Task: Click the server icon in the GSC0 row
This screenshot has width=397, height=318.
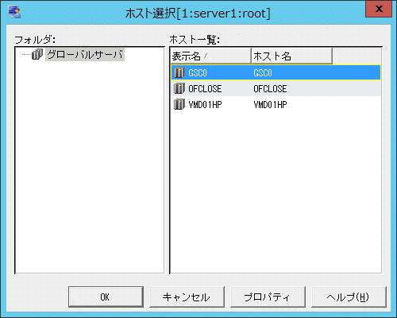Action: [x=179, y=72]
